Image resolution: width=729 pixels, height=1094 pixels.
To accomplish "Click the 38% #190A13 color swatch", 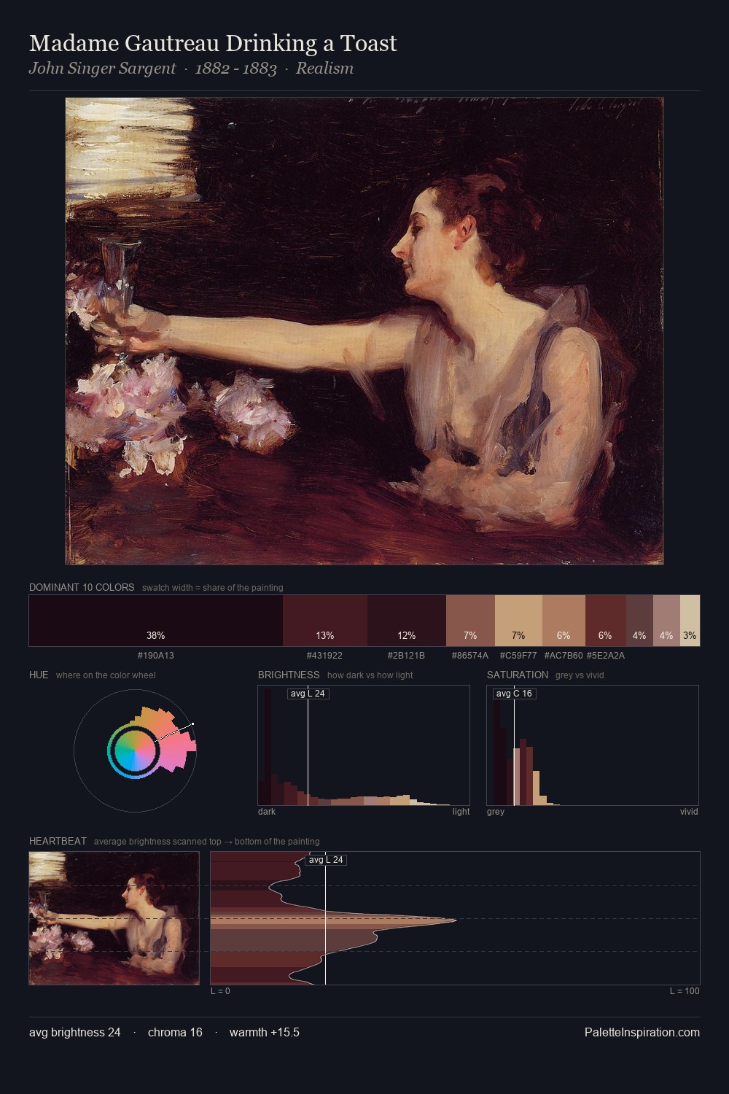I will point(156,621).
